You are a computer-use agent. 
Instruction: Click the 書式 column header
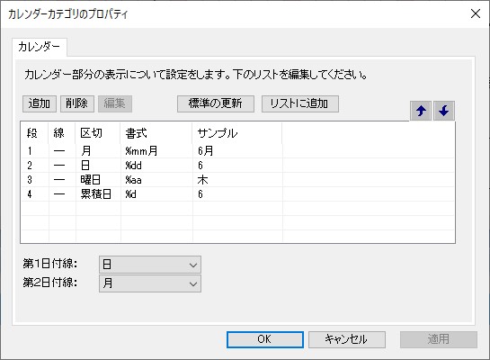pyautogui.click(x=156, y=133)
